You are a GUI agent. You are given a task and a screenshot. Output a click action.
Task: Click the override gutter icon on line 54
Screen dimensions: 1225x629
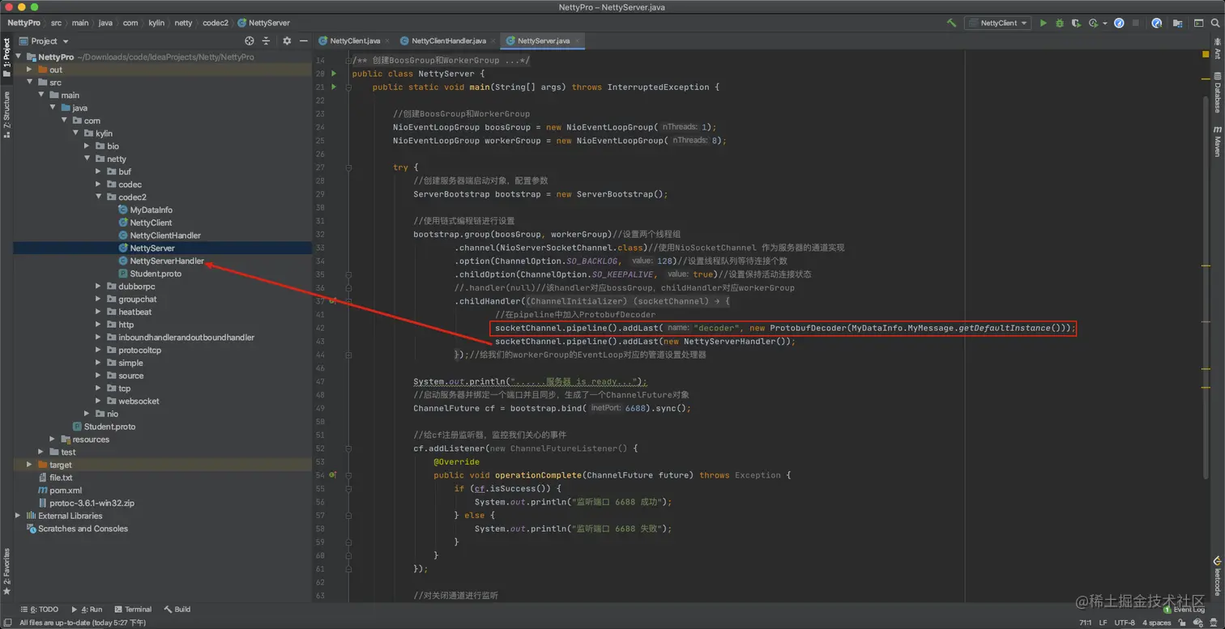333,475
